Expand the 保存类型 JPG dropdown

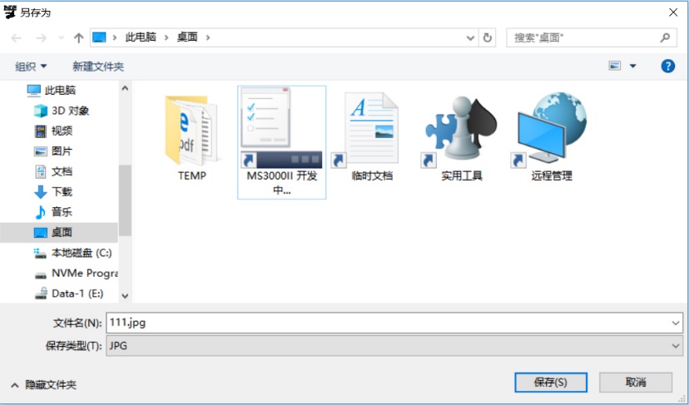[675, 346]
